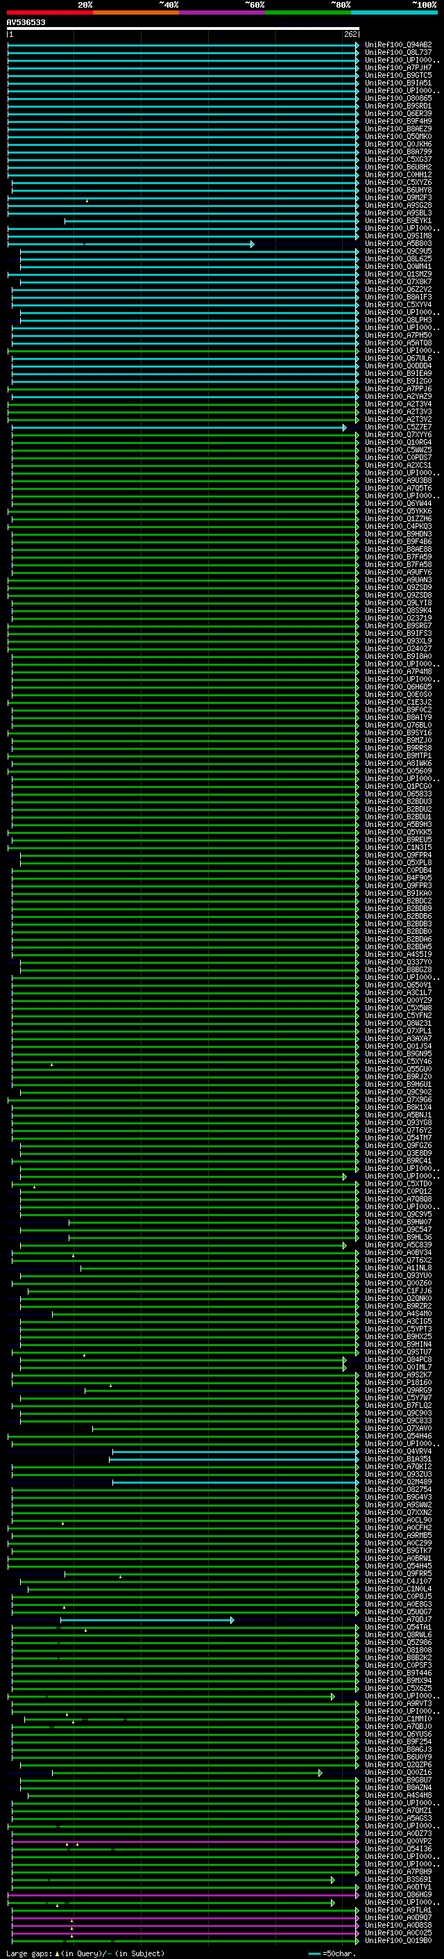Click the red 20% identity legend segment

(50, 13)
